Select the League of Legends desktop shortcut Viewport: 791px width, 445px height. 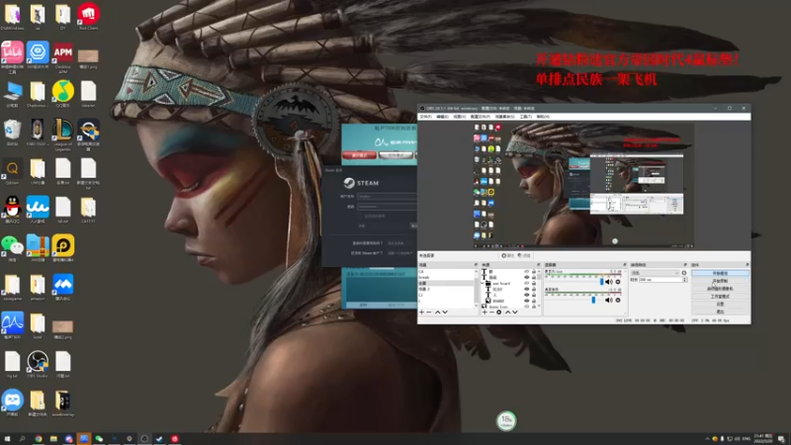[63, 133]
